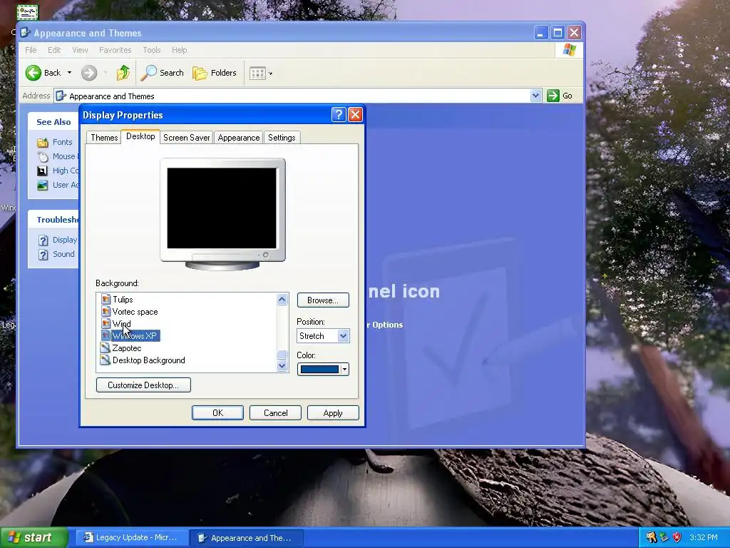This screenshot has height=548, width=730.
Task: Click the Display Properties help button
Action: coord(339,115)
